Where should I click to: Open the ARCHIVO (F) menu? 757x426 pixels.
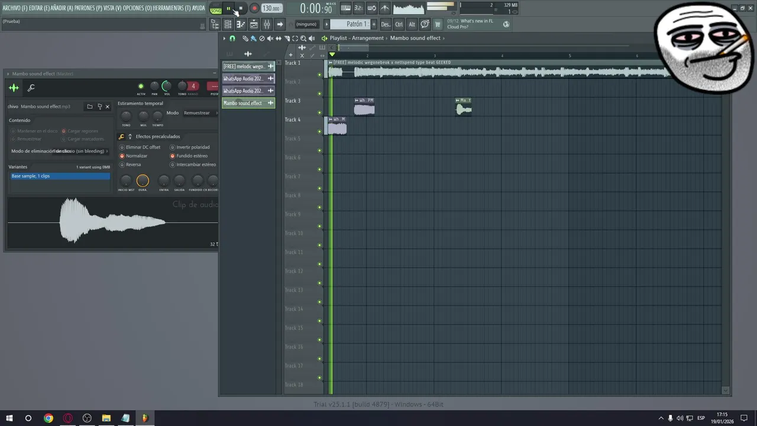[x=15, y=8]
